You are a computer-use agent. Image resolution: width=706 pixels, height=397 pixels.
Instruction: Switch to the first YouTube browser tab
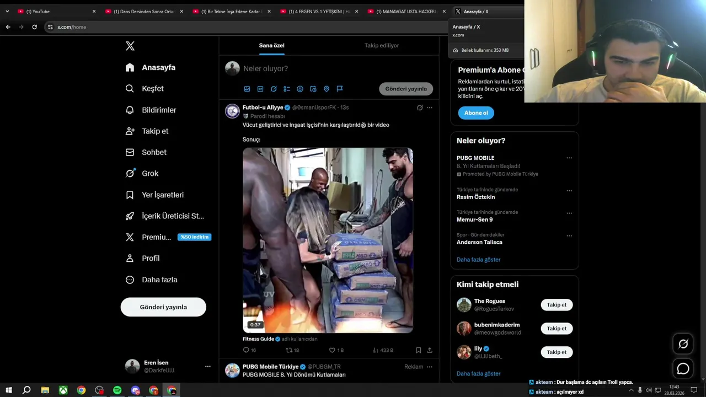tap(55, 12)
